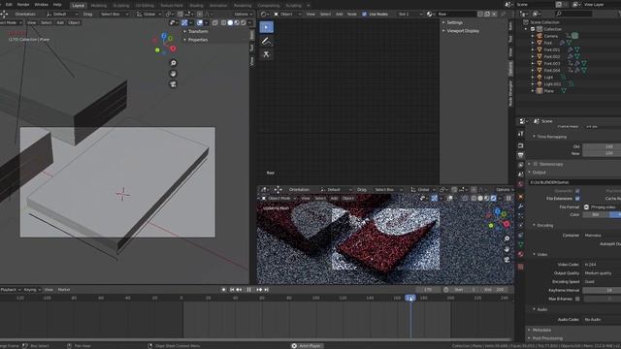Switch to the UV Editing workspace tab
The image size is (621, 349).
tap(145, 6)
